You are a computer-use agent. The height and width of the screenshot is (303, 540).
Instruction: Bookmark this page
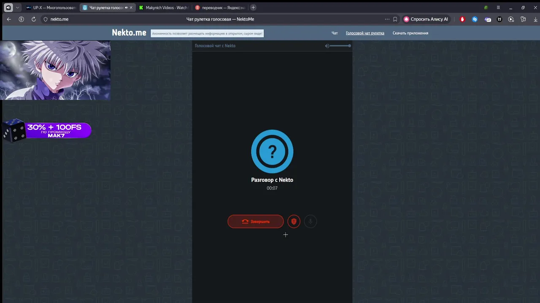click(x=395, y=19)
